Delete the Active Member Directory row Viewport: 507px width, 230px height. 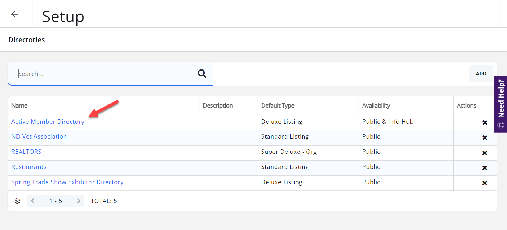[485, 123]
